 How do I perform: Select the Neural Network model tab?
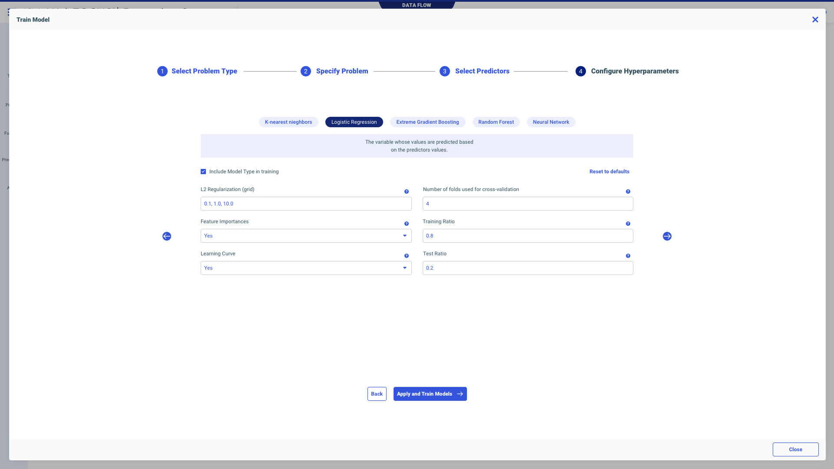tap(551, 122)
